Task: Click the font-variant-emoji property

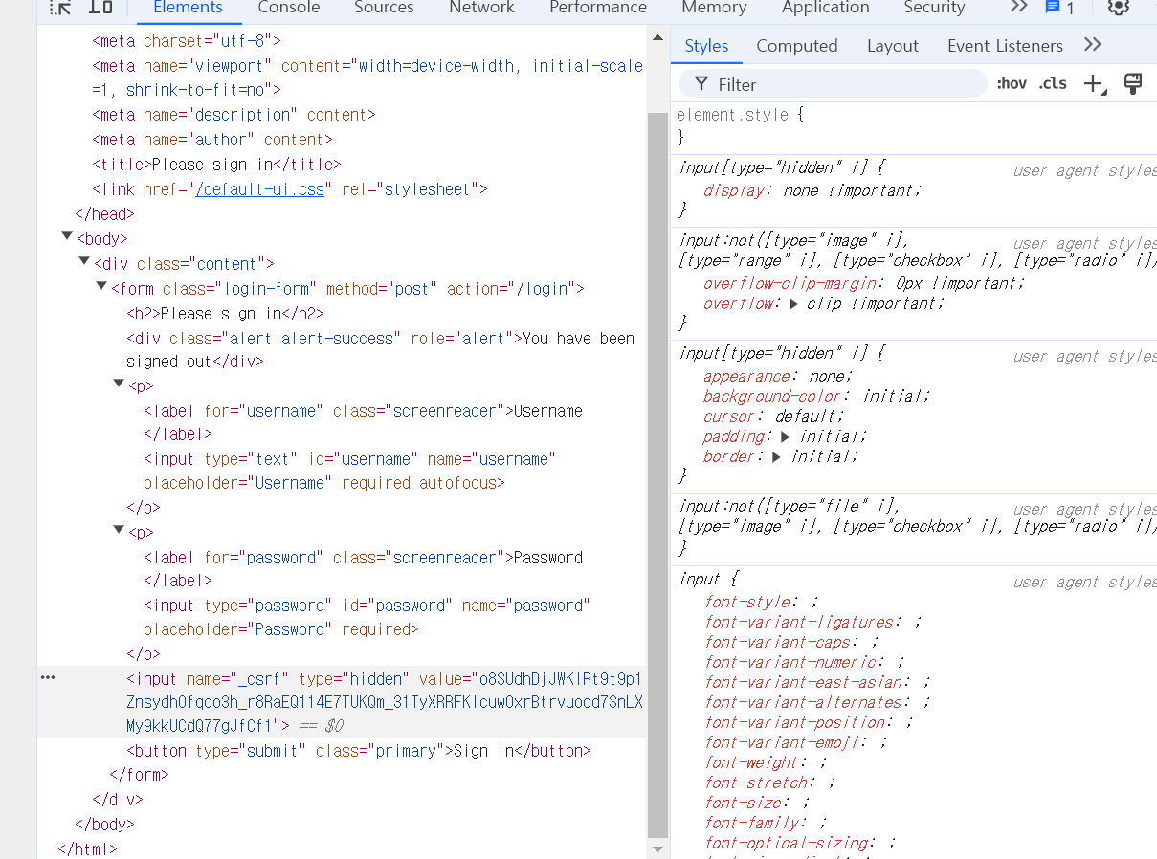Action: coord(782,742)
